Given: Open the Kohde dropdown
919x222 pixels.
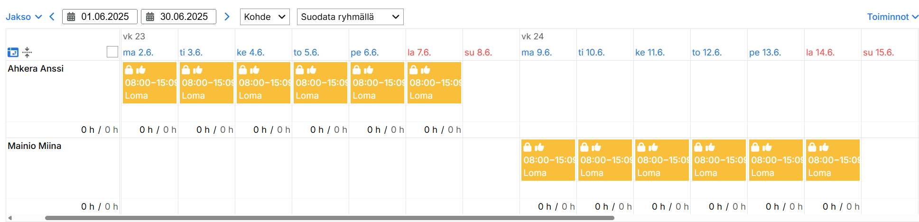Looking at the screenshot, I should (265, 17).
